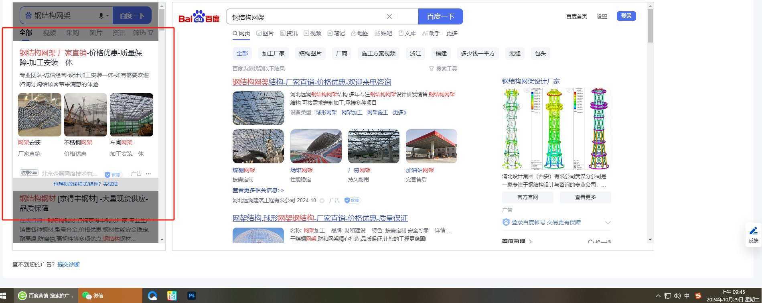Click the desktop preview scroll-down arrow
762x303 pixels.
(x=651, y=240)
